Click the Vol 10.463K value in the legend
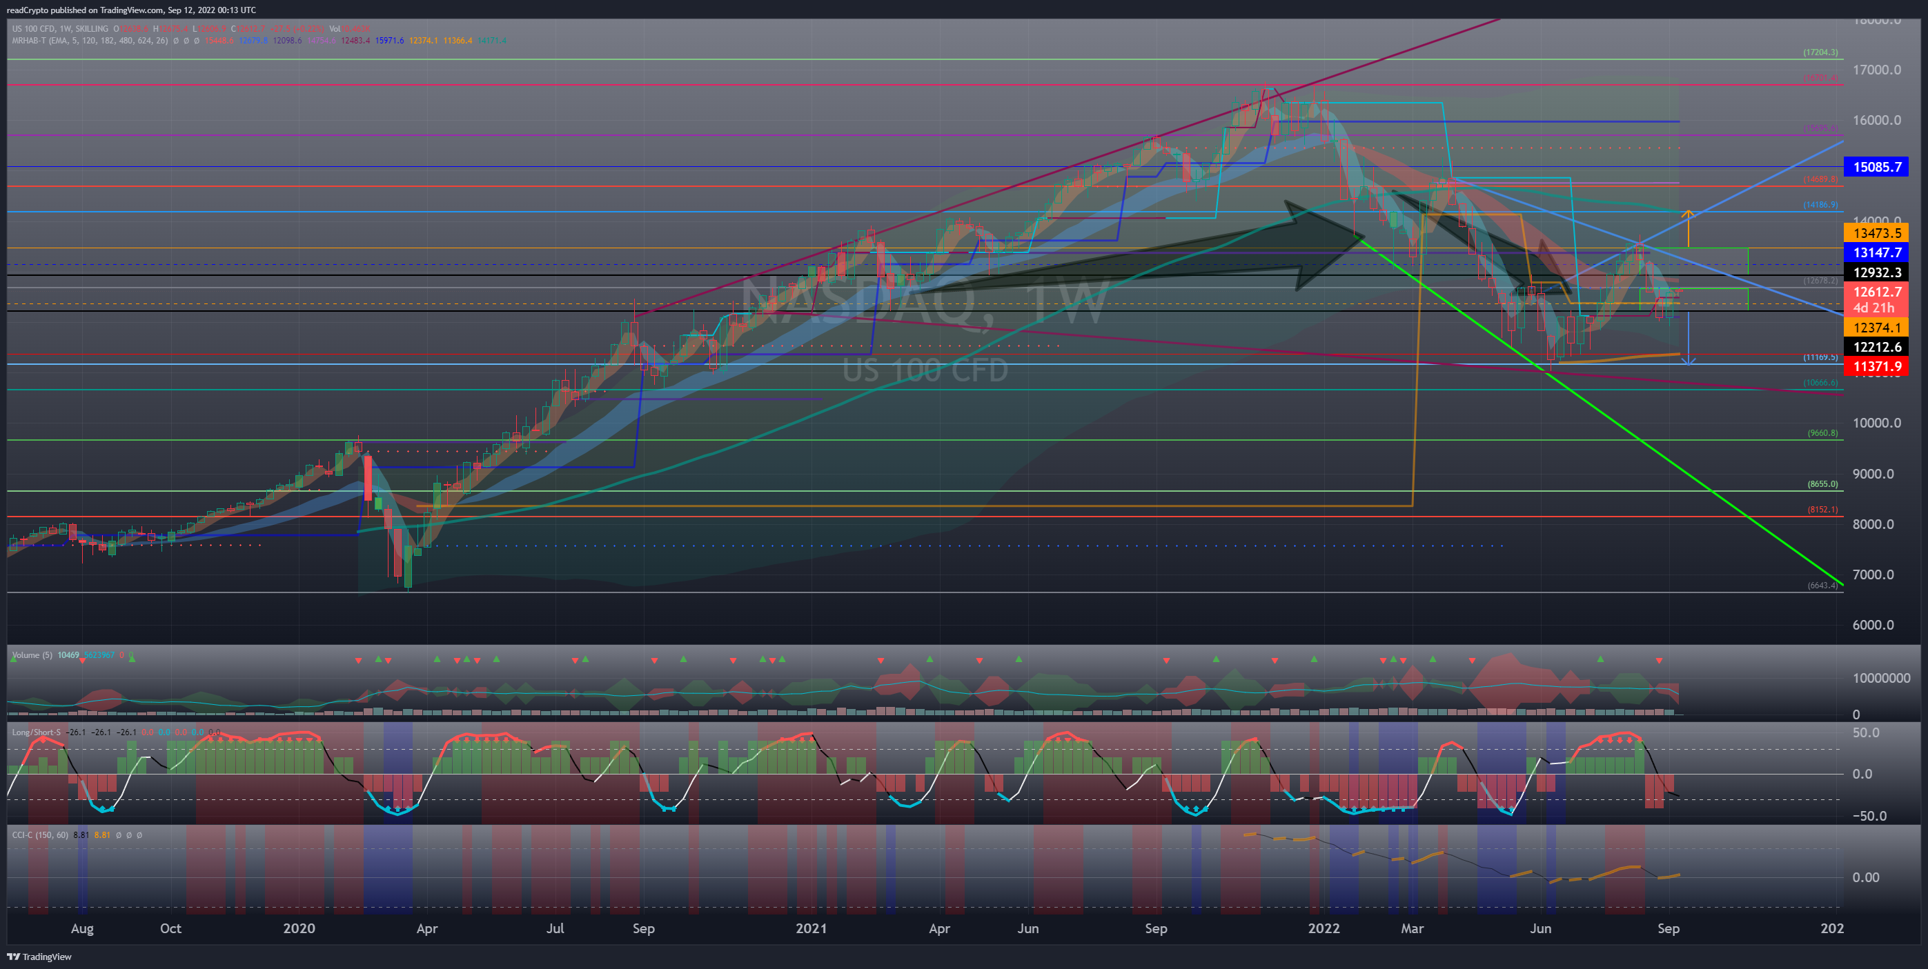This screenshot has height=969, width=1928. [350, 29]
